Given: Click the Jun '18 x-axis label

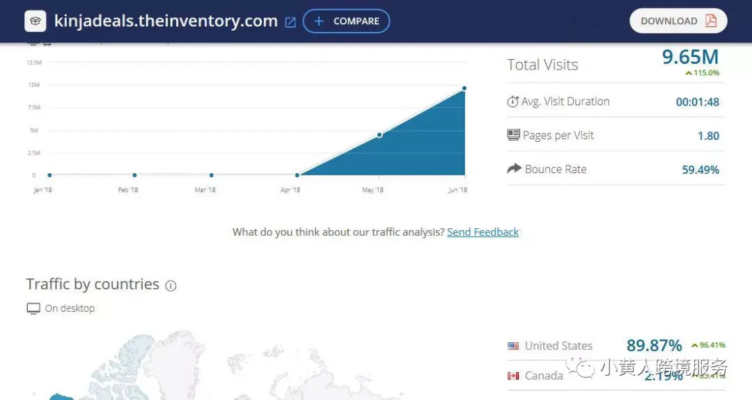Looking at the screenshot, I should [457, 190].
